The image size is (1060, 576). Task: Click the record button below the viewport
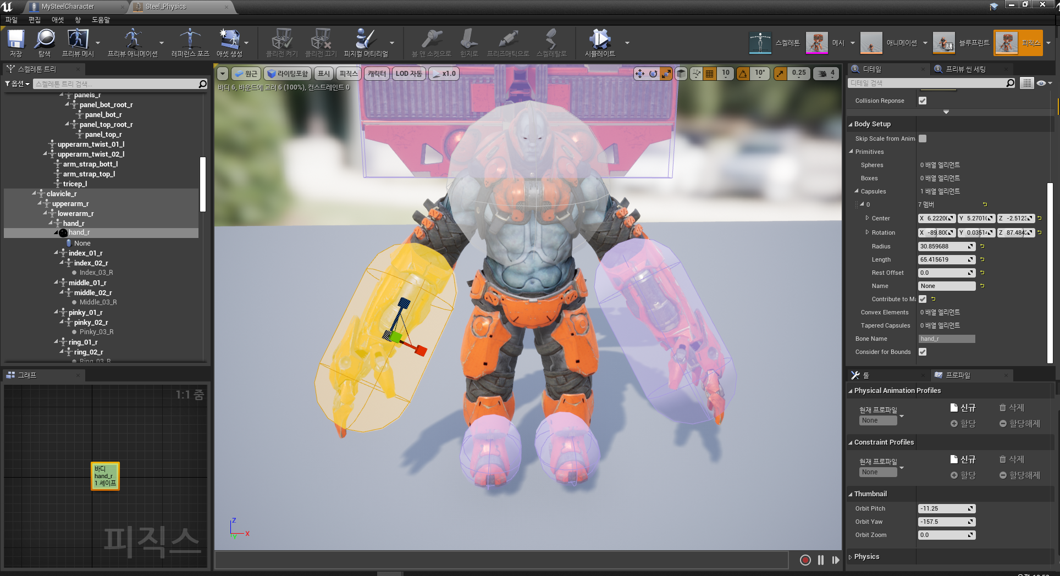coord(805,560)
